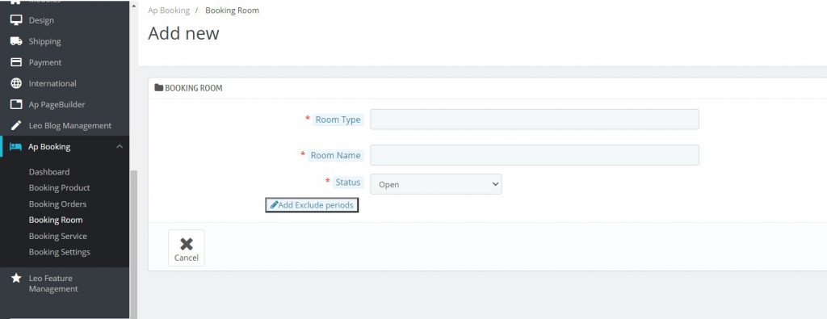
Task: Click the Add new heading
Action: [x=183, y=33]
